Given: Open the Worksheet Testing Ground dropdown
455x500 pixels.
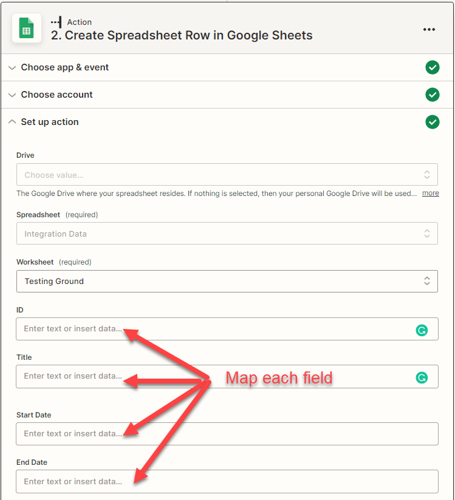Looking at the screenshot, I should tap(227, 282).
